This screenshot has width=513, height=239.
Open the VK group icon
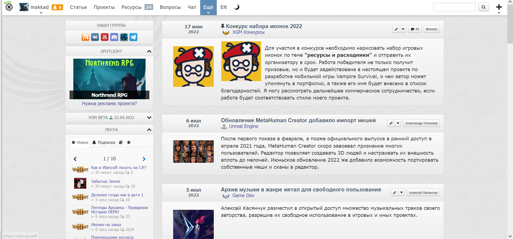95,37
